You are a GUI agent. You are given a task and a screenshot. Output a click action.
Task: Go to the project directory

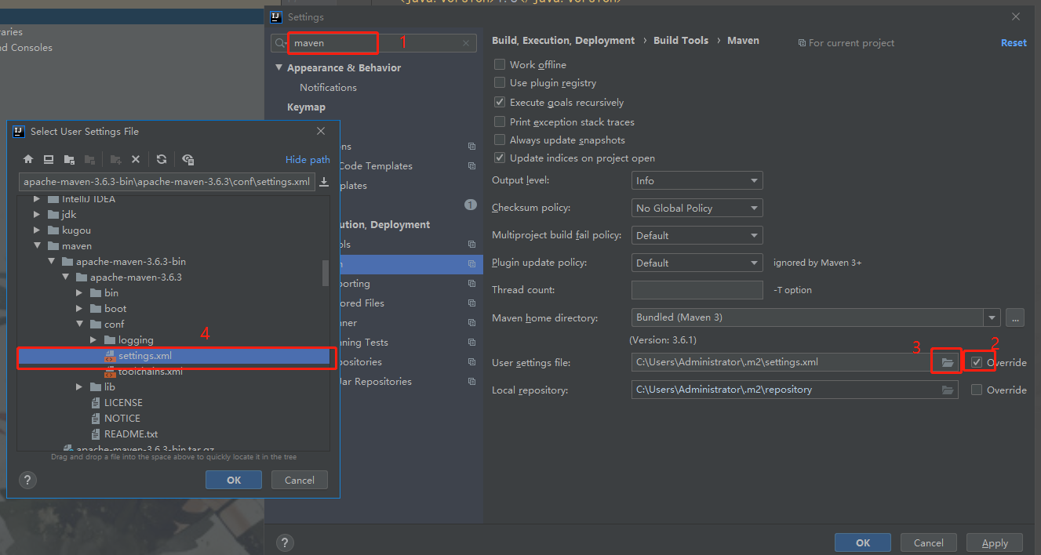click(x=69, y=159)
